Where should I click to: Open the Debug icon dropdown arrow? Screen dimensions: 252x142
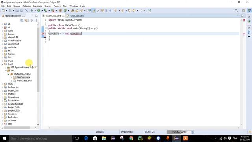[35, 11]
